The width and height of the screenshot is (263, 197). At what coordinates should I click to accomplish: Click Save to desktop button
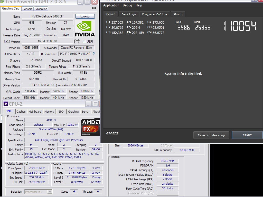click(211, 135)
